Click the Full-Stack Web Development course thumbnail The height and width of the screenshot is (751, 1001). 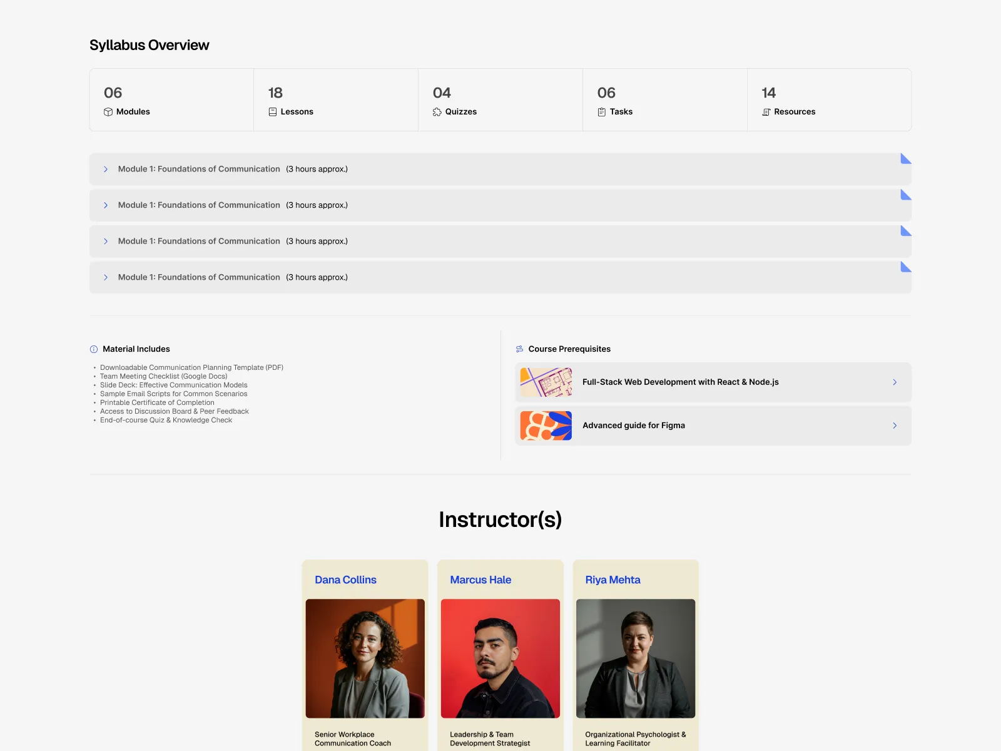[546, 382]
